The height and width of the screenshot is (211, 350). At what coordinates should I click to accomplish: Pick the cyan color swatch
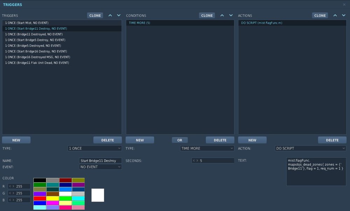coord(78,198)
